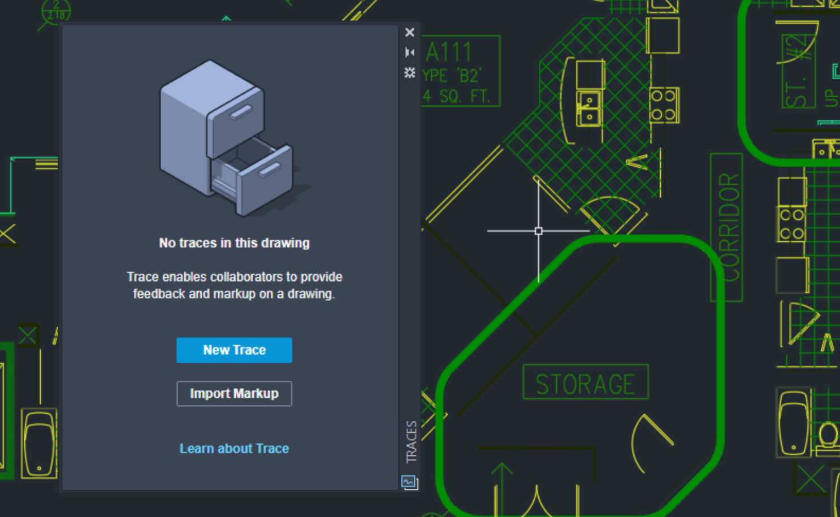The width and height of the screenshot is (840, 517).
Task: Click the 'No traces in this drawing' heading
Action: [x=234, y=243]
